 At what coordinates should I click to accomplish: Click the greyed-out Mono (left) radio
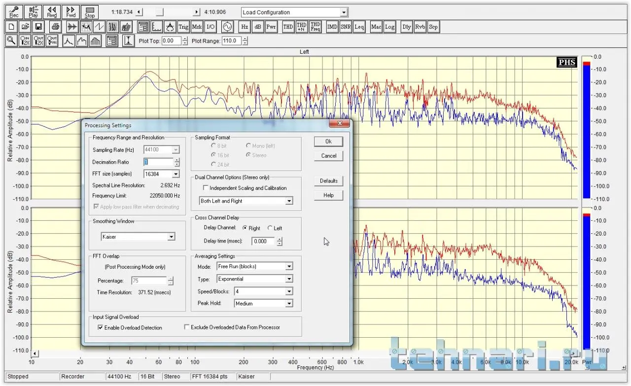click(x=248, y=146)
